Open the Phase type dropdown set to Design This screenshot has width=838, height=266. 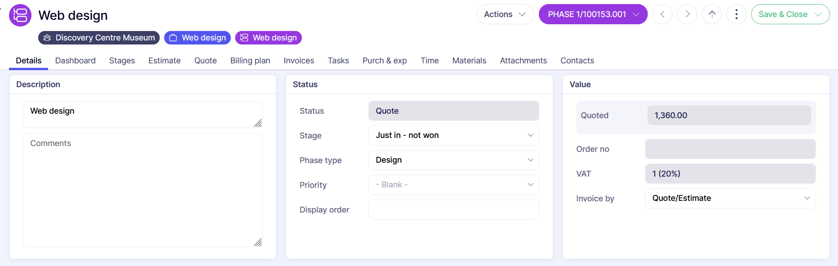pos(453,160)
